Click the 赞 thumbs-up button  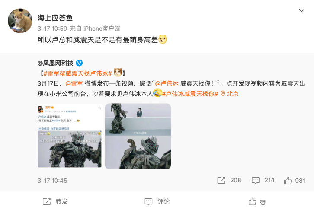point(257,202)
